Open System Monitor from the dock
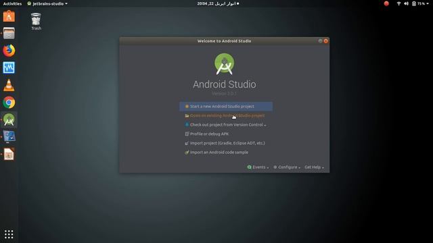 [9, 67]
